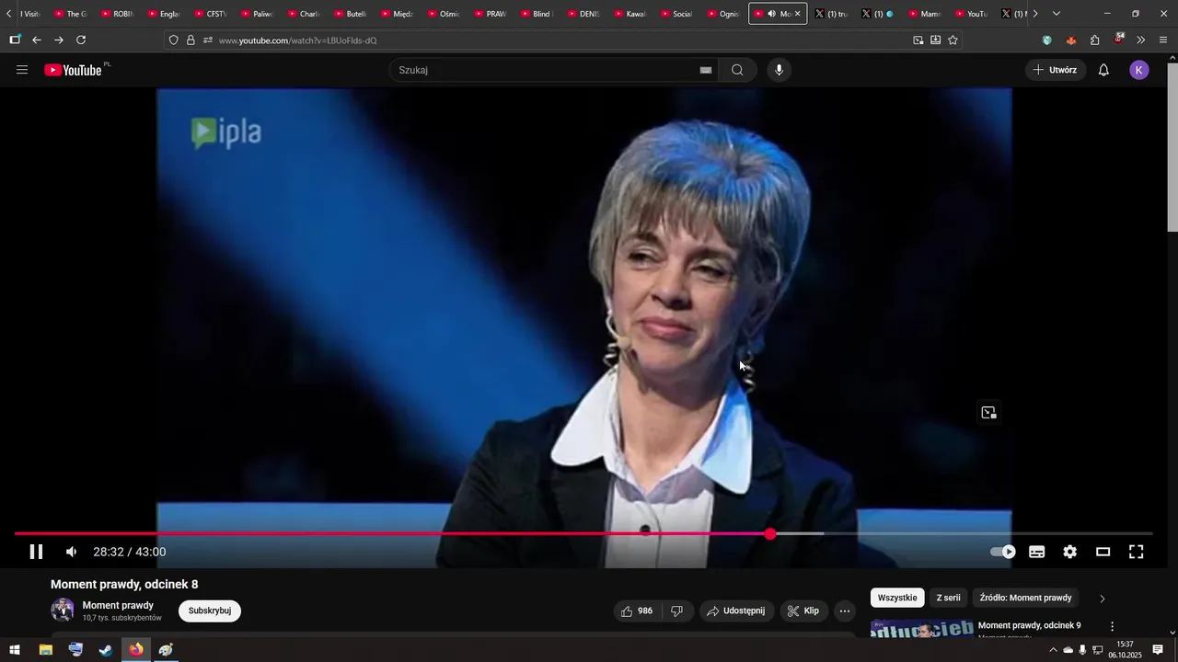Select the Z serii filter chip
The image size is (1178, 662).
click(x=948, y=598)
